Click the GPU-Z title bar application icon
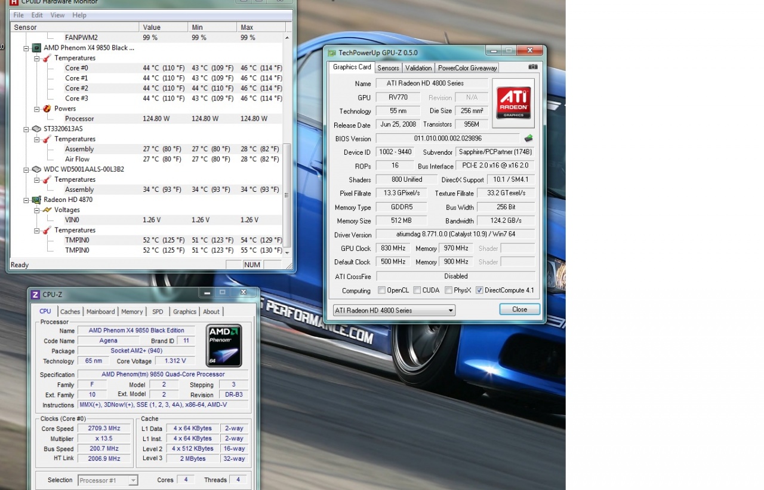 [332, 53]
